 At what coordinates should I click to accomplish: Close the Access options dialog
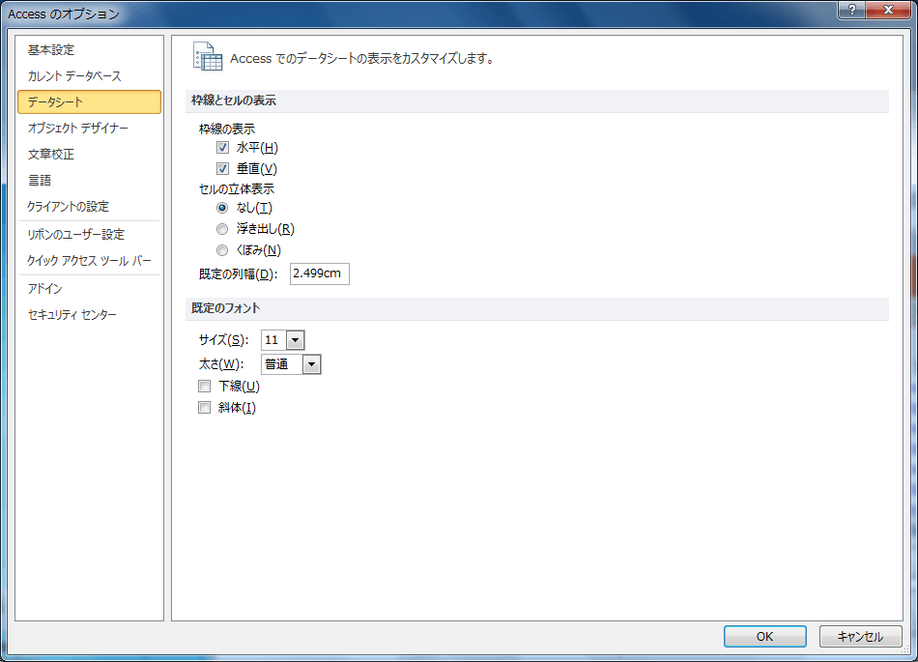887,10
